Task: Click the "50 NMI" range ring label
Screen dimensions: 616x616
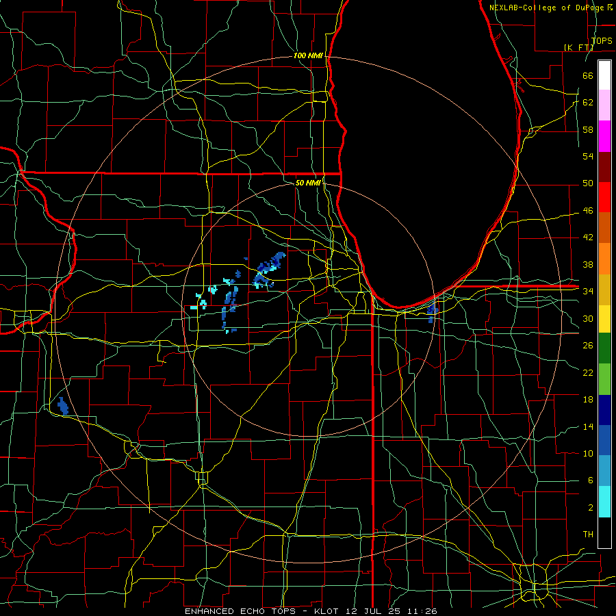Action: pyautogui.click(x=308, y=183)
